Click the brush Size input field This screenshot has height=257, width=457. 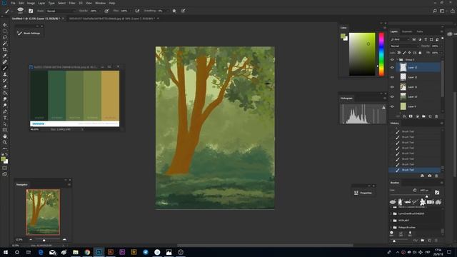tap(425, 191)
